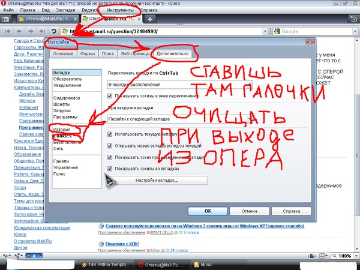Expand the Google search engine dropdown
This screenshot has height=270, width=360.
(x=355, y=31)
